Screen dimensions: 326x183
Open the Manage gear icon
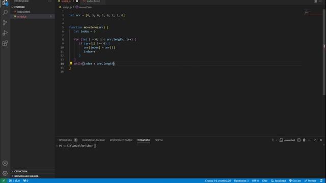click(5, 173)
